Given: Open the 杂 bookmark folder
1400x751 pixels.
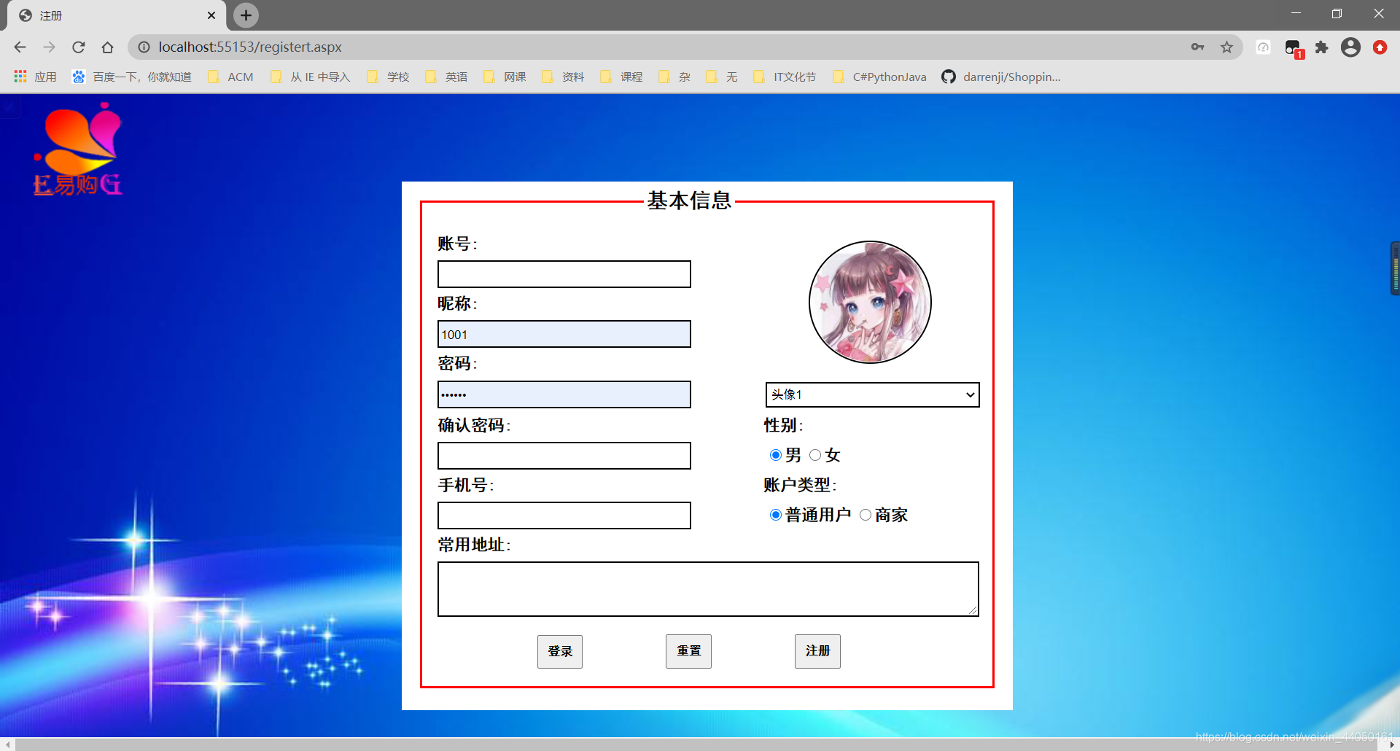Looking at the screenshot, I should (x=674, y=77).
